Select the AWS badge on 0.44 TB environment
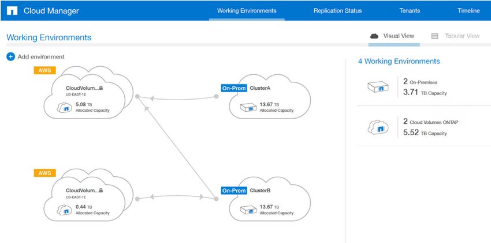Screen dimensions: 491x243 point(45,173)
